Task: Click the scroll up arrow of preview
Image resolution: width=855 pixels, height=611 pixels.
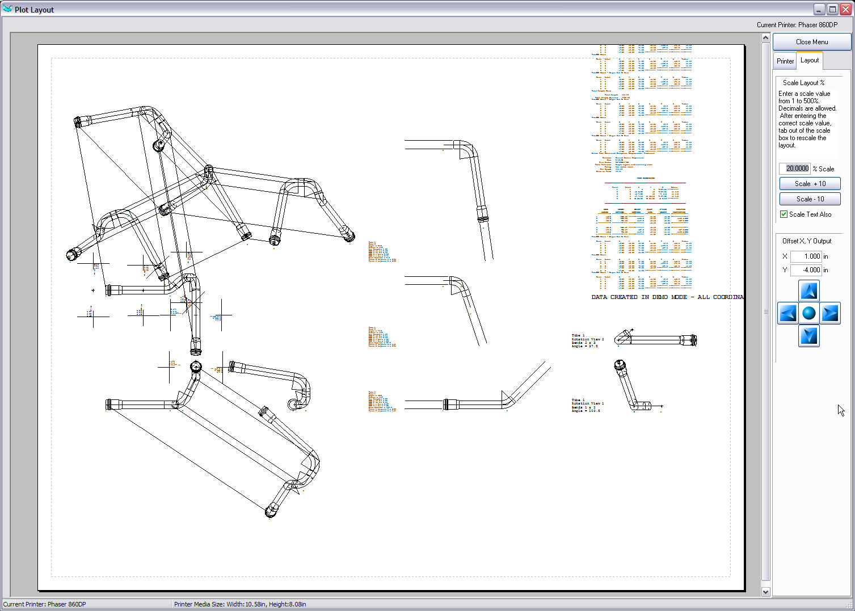Action: pos(765,38)
